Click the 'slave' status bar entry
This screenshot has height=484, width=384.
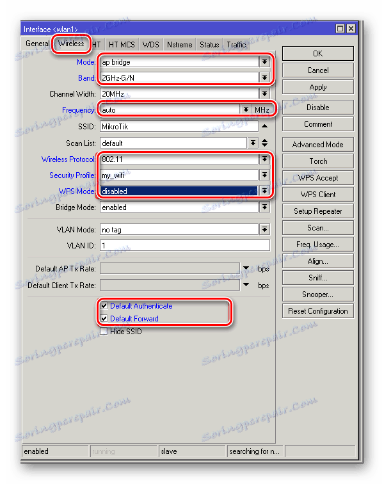(192, 451)
